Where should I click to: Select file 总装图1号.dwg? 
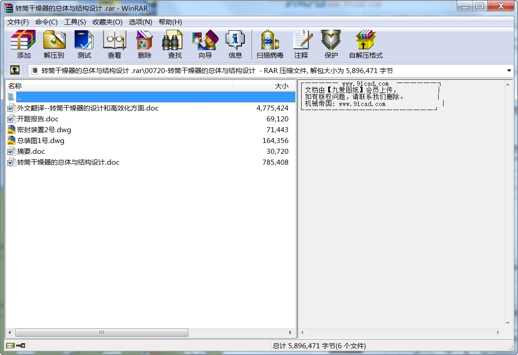point(41,141)
